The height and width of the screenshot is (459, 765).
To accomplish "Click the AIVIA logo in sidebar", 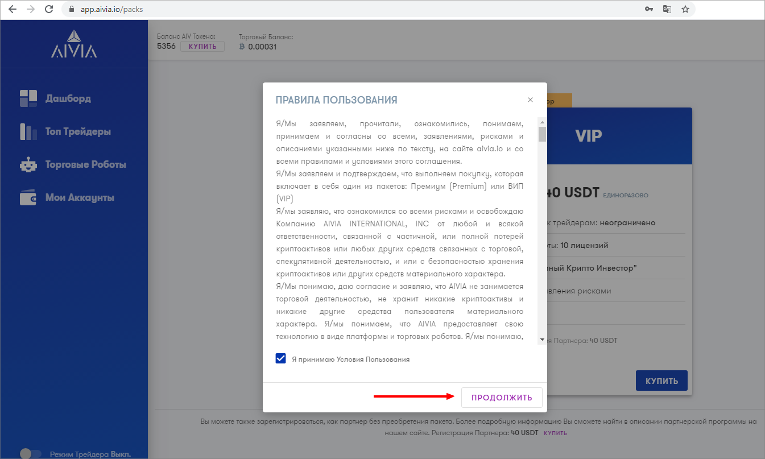I will click(x=74, y=44).
